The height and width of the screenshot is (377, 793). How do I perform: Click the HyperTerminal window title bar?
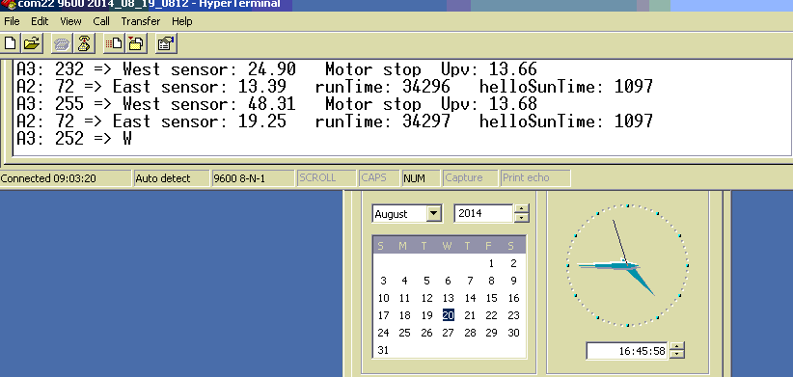396,5
